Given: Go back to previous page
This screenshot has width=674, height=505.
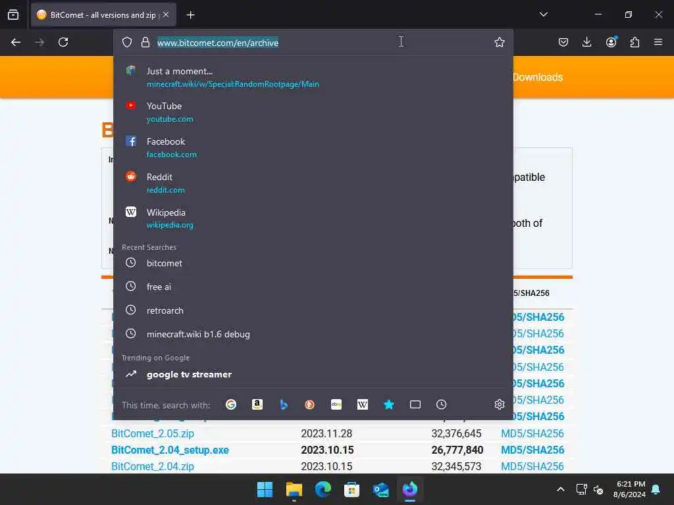Looking at the screenshot, I should pyautogui.click(x=16, y=42).
